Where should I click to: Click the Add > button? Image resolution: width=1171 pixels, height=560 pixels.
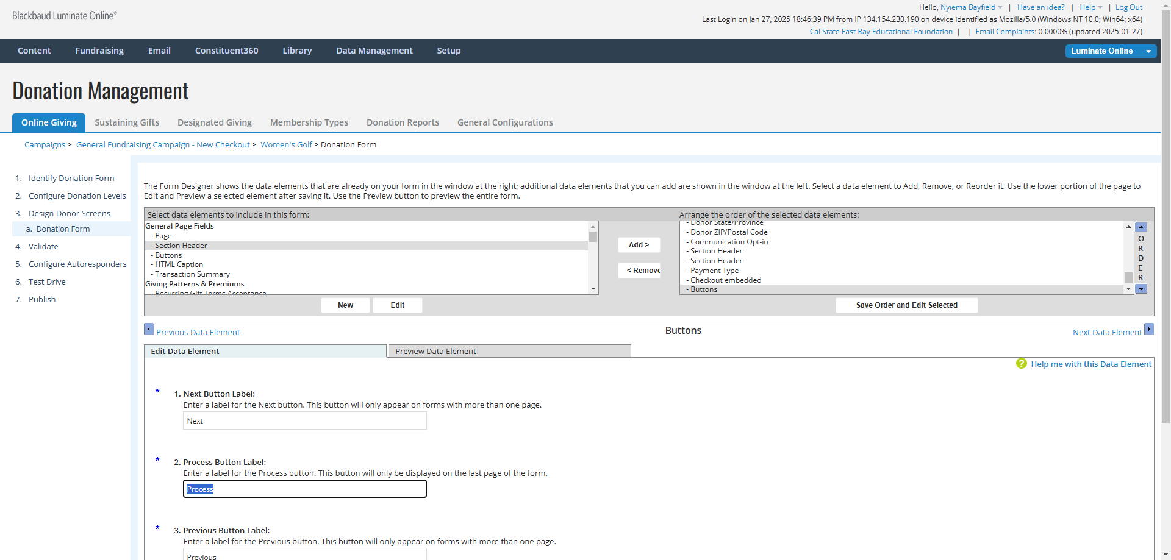[639, 245]
